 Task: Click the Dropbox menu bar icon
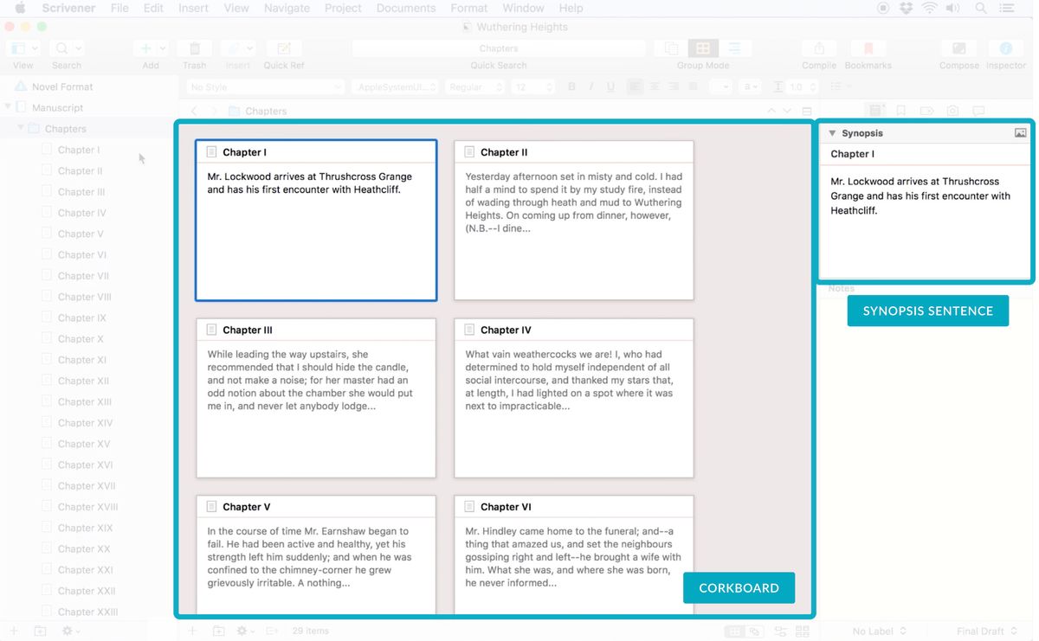[x=907, y=8]
